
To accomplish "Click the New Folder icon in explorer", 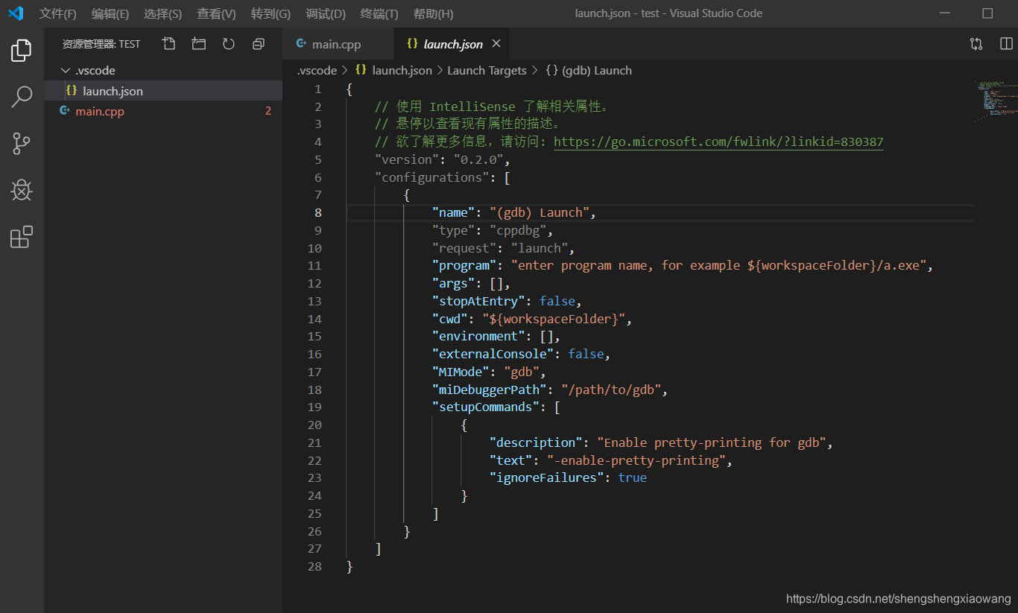I will click(x=199, y=44).
